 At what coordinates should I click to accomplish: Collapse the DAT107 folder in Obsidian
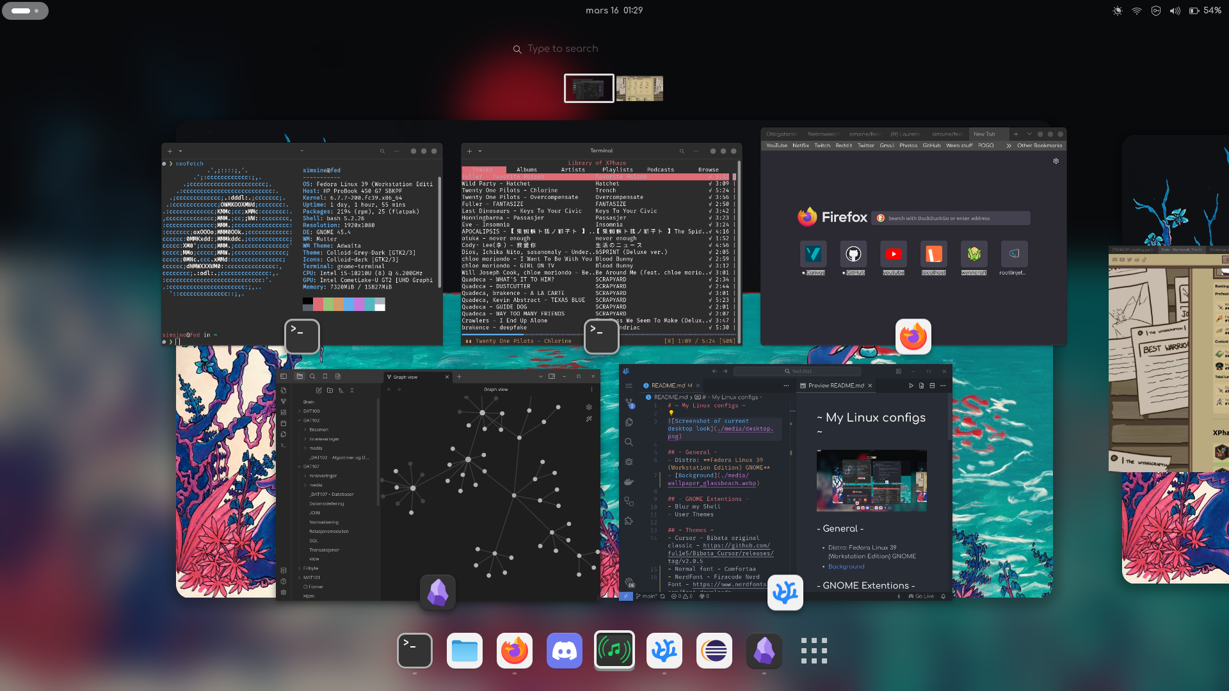tap(310, 466)
